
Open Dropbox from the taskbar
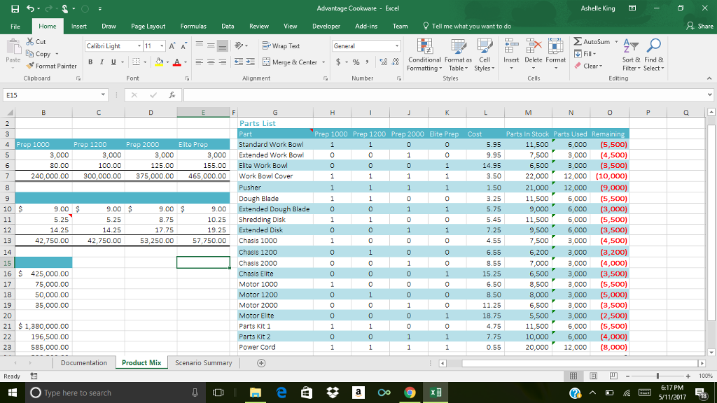(333, 393)
